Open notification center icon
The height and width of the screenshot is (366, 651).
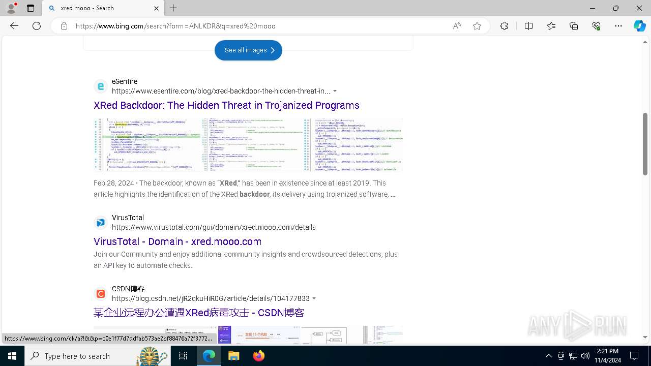point(634,356)
